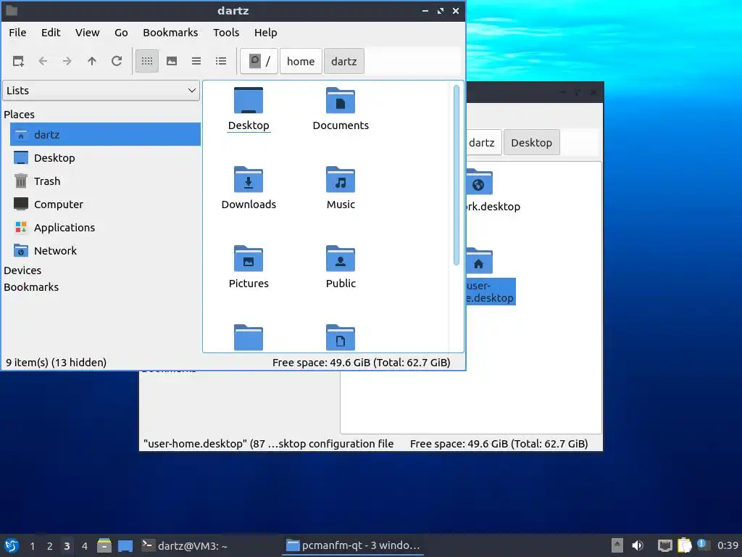Reload the current folder

click(x=117, y=61)
